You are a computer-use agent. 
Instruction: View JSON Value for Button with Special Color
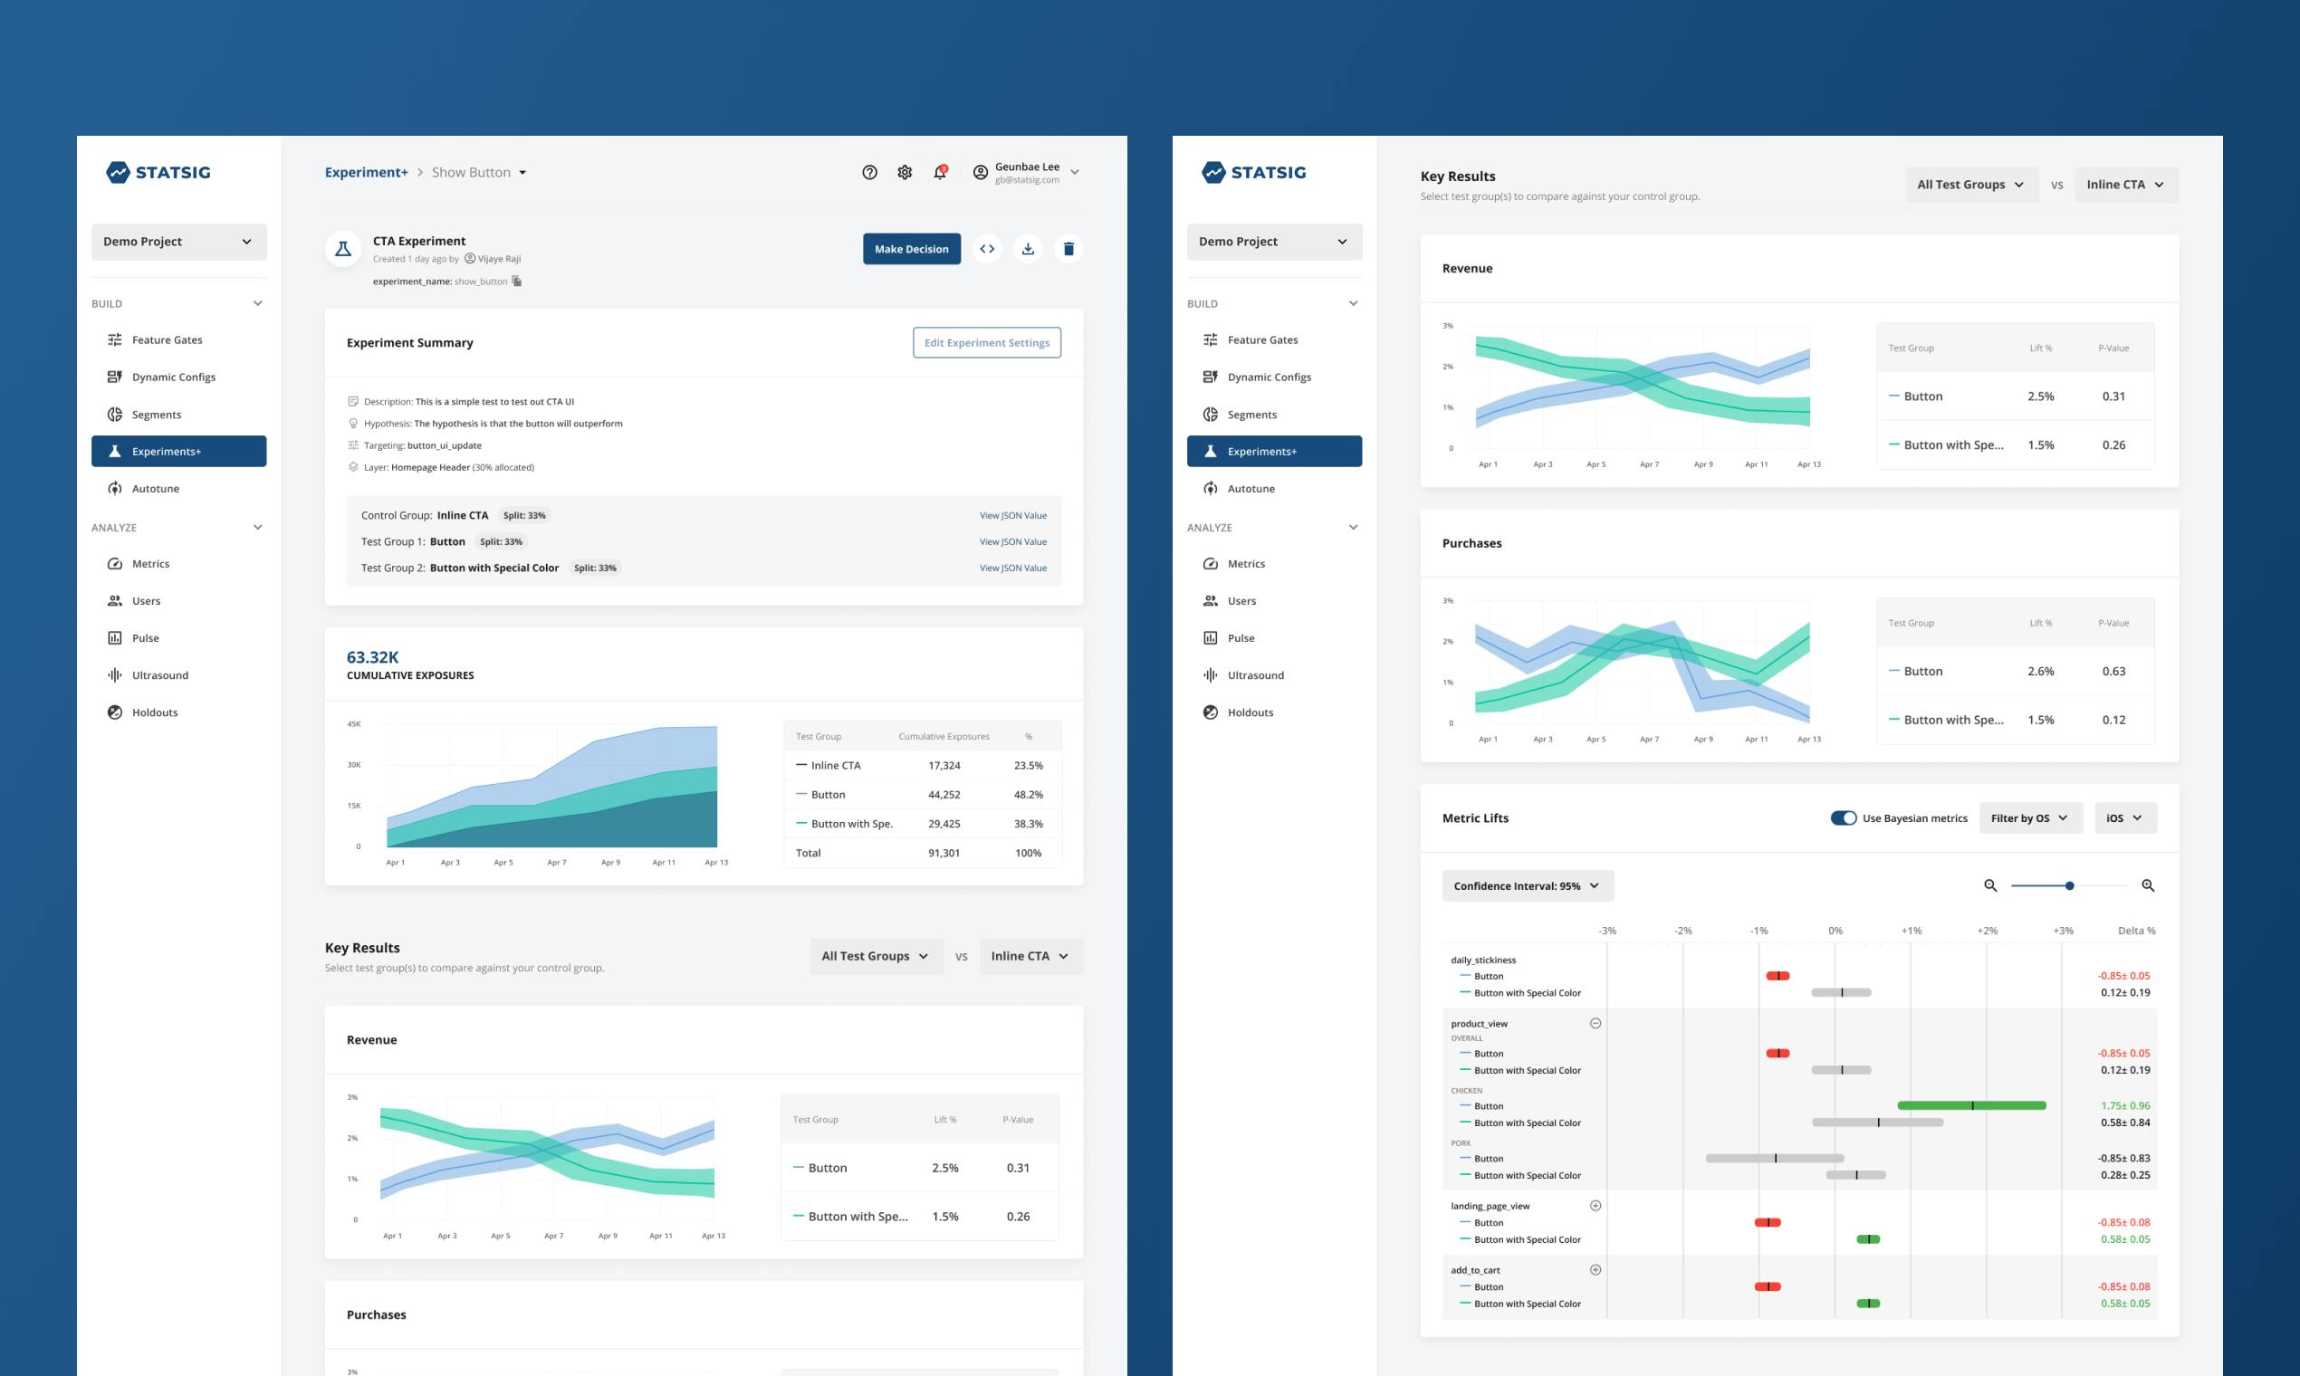pos(1012,569)
